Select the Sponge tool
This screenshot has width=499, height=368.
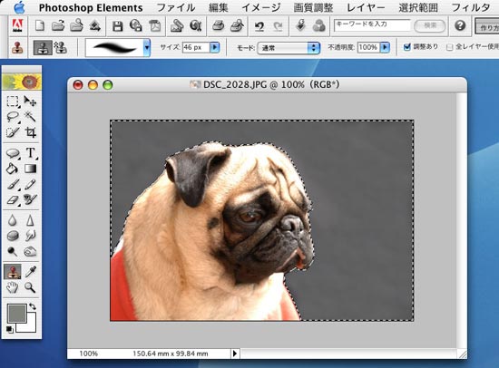(13, 236)
